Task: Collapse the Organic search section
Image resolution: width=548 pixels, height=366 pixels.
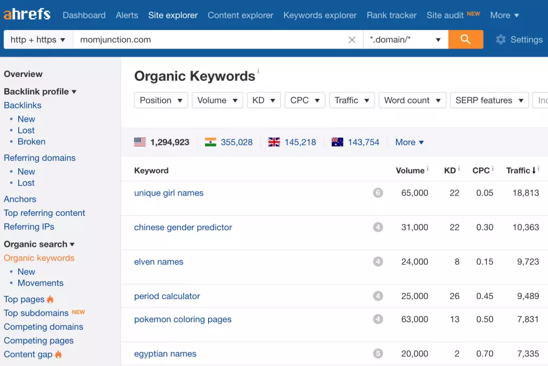Action: click(x=39, y=244)
